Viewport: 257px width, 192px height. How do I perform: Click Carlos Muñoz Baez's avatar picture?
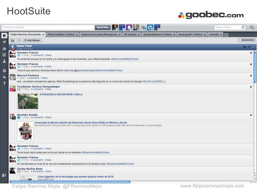[x=13, y=171]
